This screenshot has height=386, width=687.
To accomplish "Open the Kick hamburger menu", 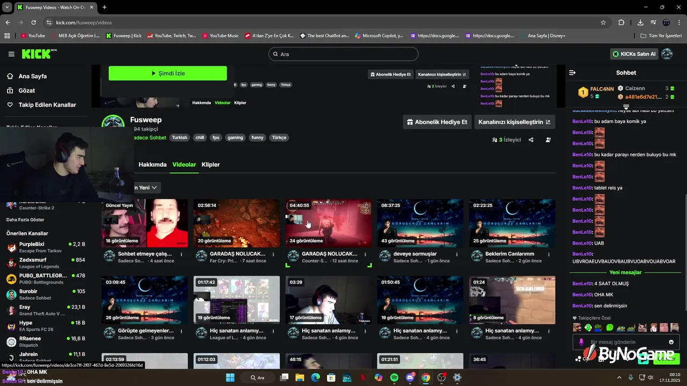I will tap(11, 54).
